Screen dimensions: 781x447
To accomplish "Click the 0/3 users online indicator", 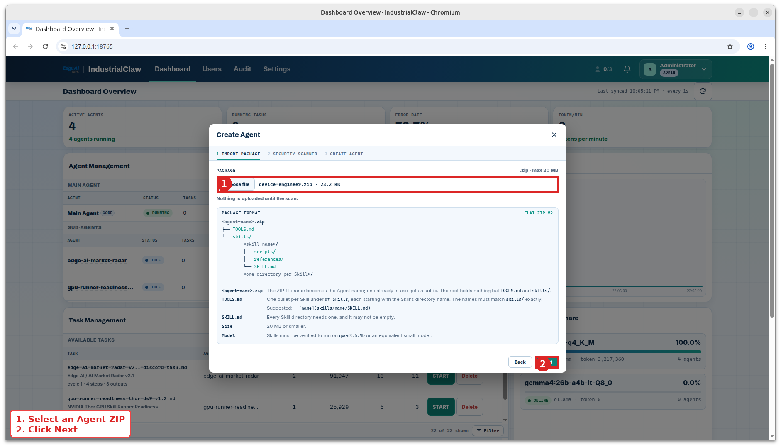I will [604, 69].
